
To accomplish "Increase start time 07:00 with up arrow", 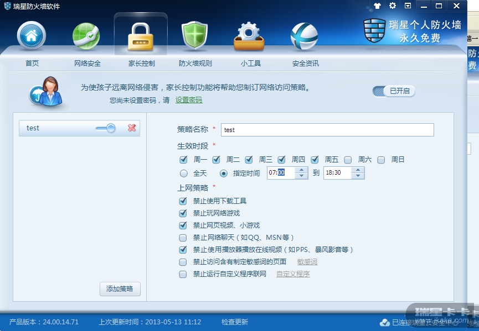I will tap(301, 170).
